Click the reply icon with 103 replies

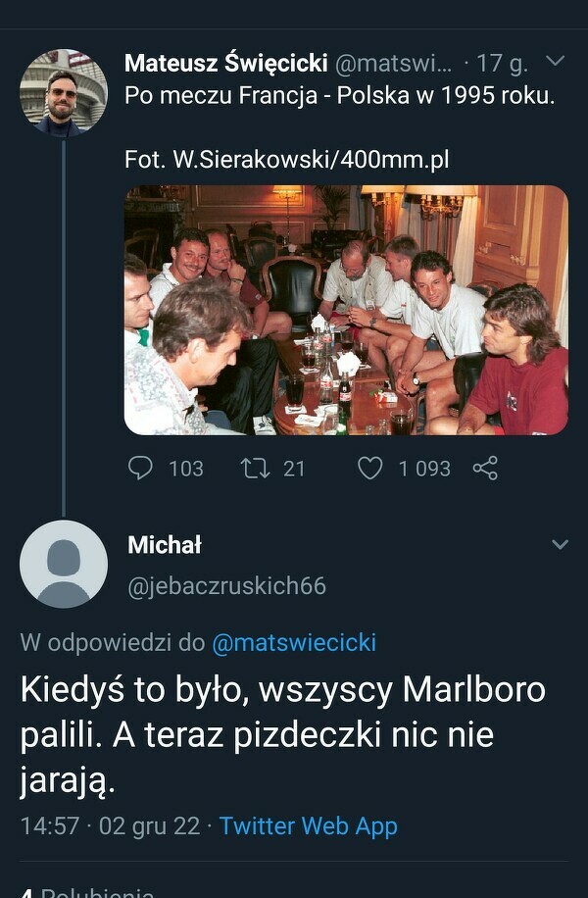click(x=142, y=469)
